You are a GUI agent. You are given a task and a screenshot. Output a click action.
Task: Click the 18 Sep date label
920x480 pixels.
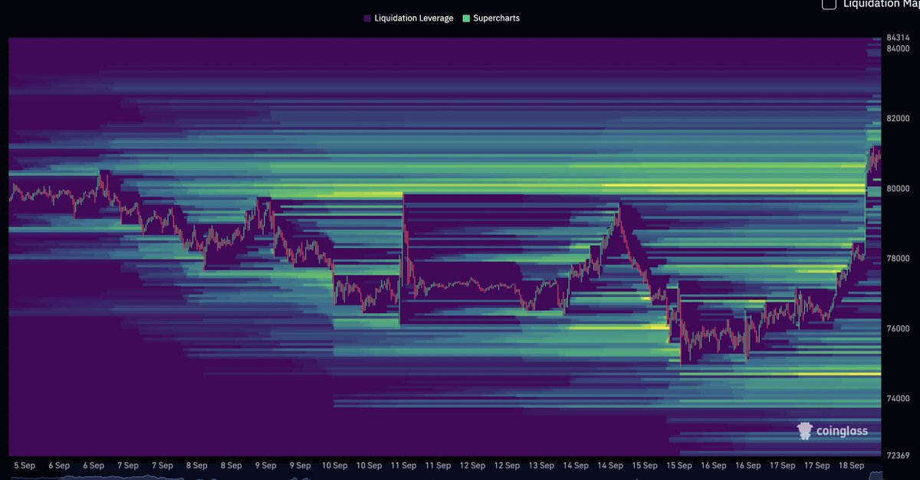852,465
